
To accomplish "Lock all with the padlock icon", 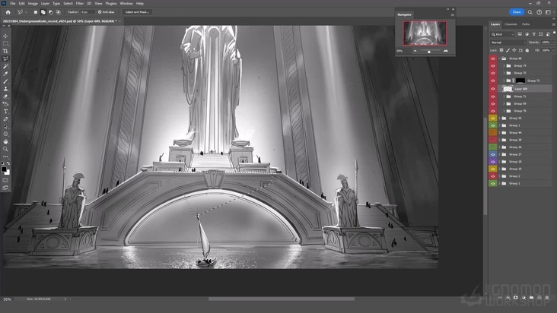I will (527, 50).
